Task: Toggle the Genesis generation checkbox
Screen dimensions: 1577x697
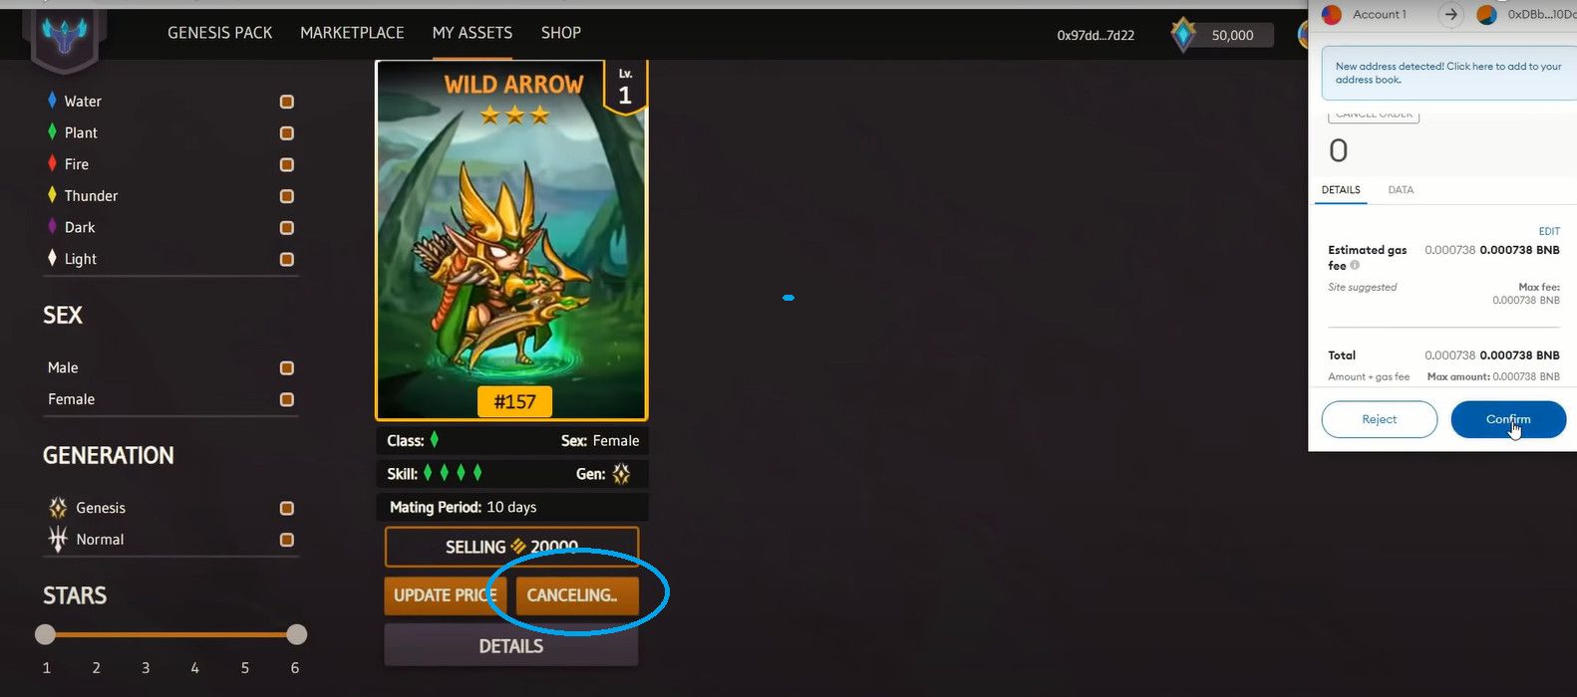Action: coord(287,508)
